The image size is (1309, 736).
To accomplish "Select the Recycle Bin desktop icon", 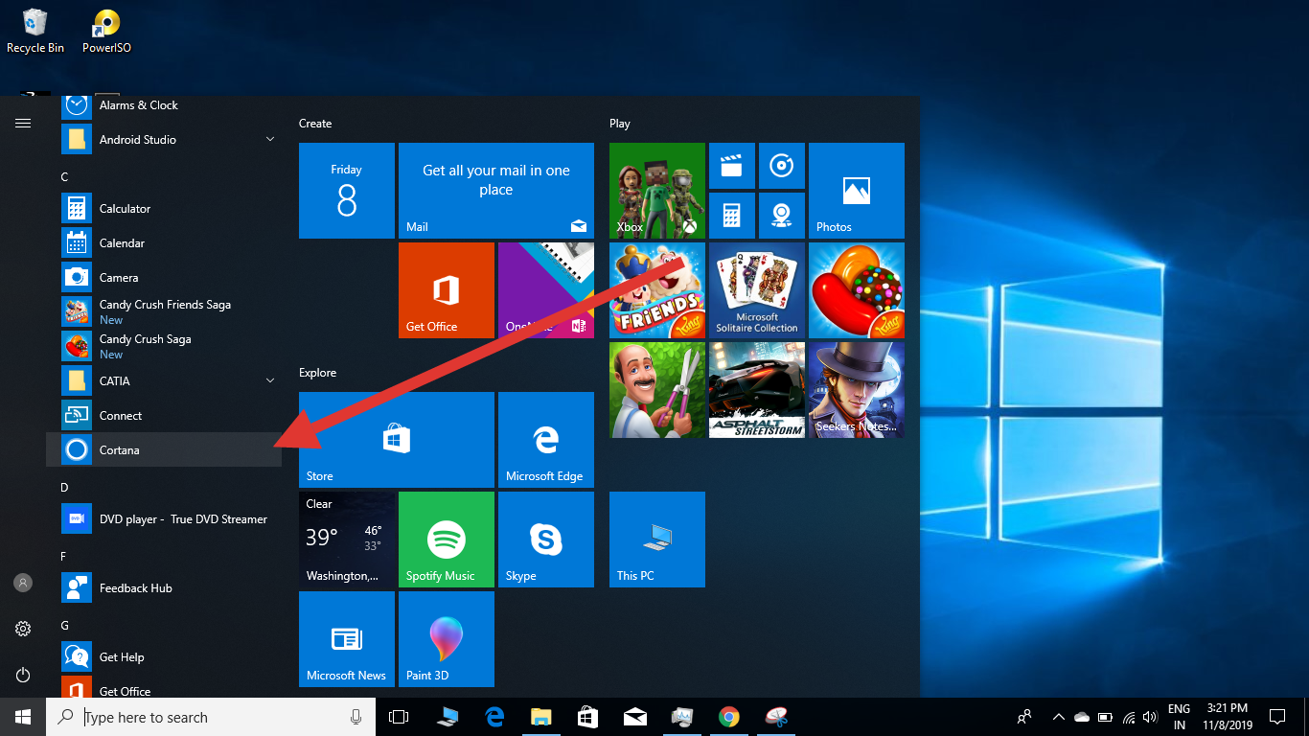I will pos(35,31).
